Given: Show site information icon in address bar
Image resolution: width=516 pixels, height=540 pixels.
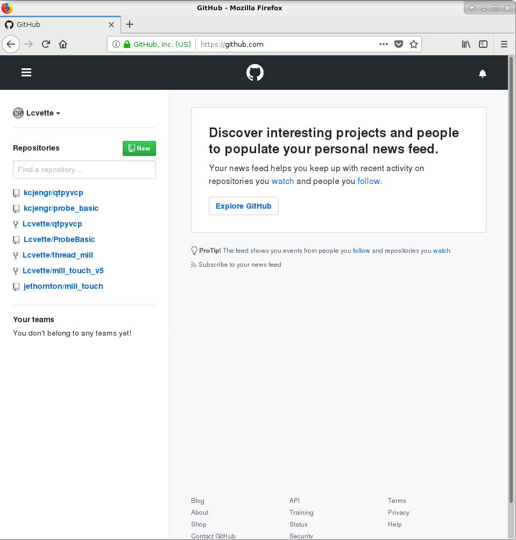Looking at the screenshot, I should [116, 44].
